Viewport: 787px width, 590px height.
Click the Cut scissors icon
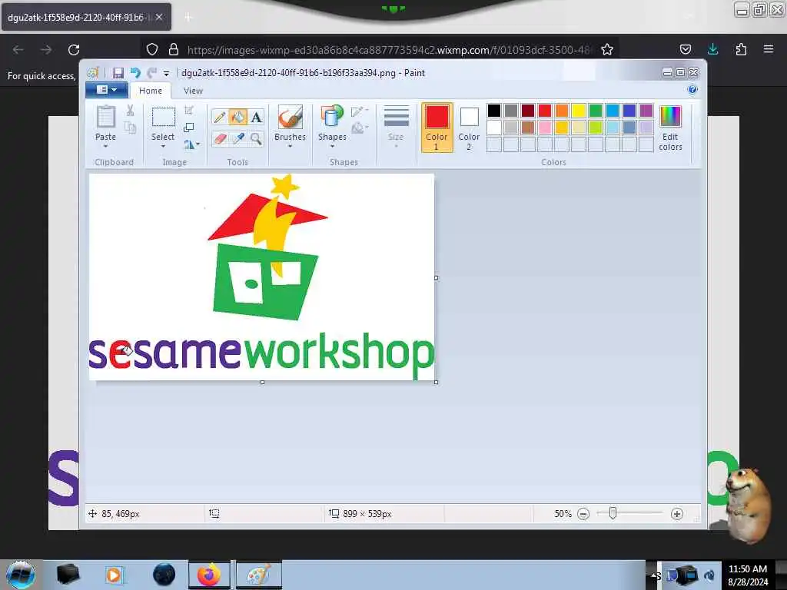coord(130,111)
